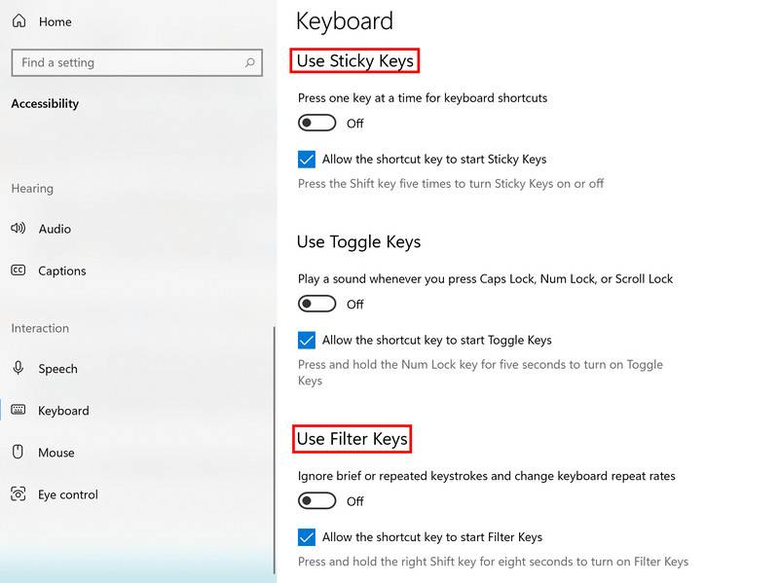Click the search magnifier icon
The height and width of the screenshot is (583, 779).
249,62
